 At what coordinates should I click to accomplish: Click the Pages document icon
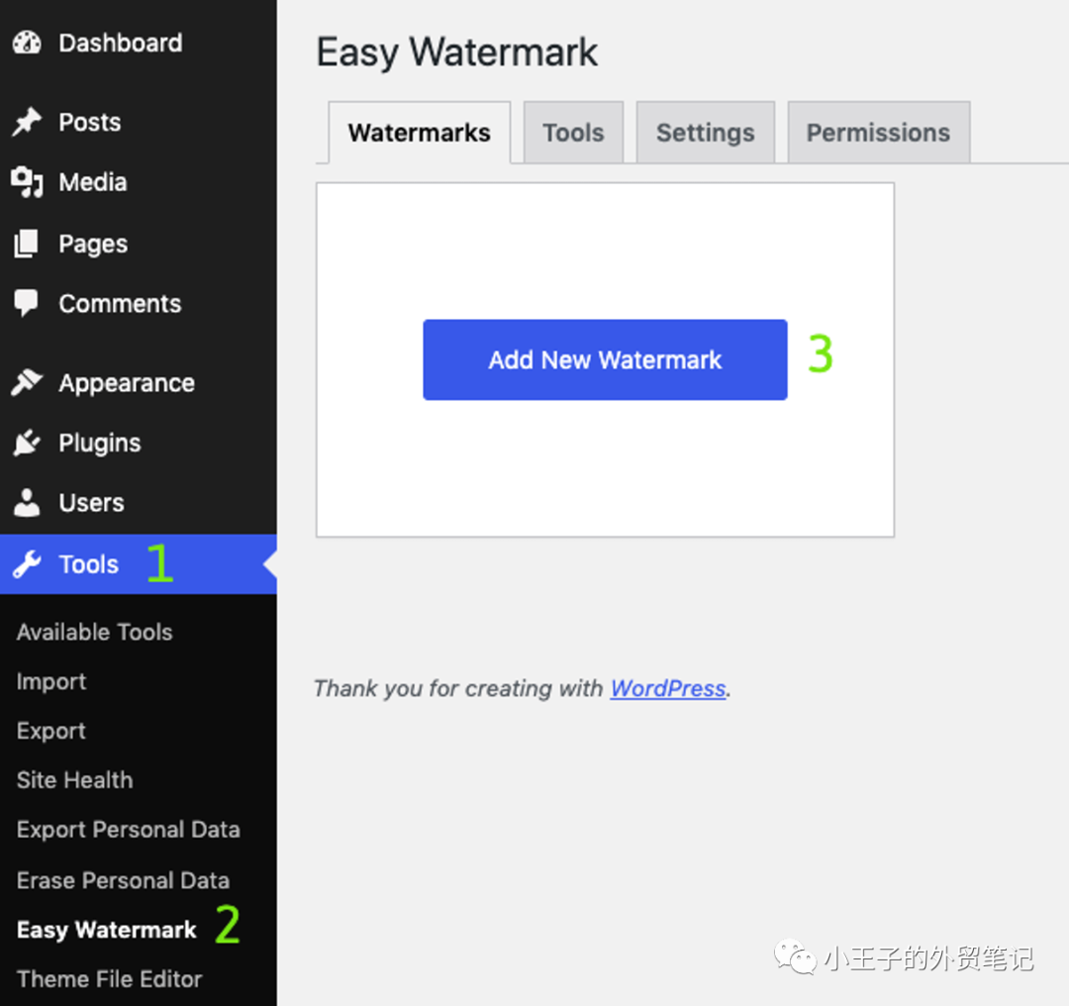coord(28,244)
